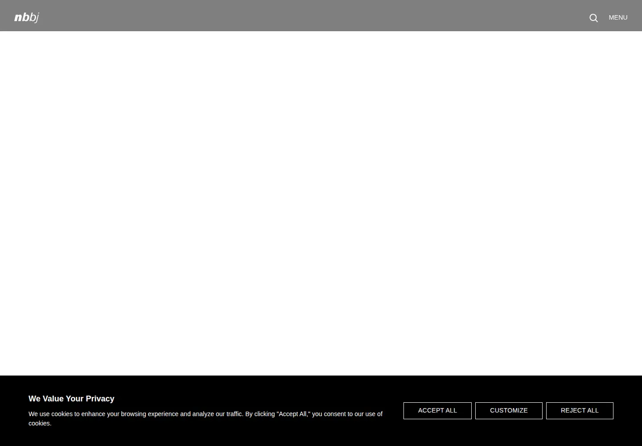Open the search magnifier icon

[x=593, y=18]
